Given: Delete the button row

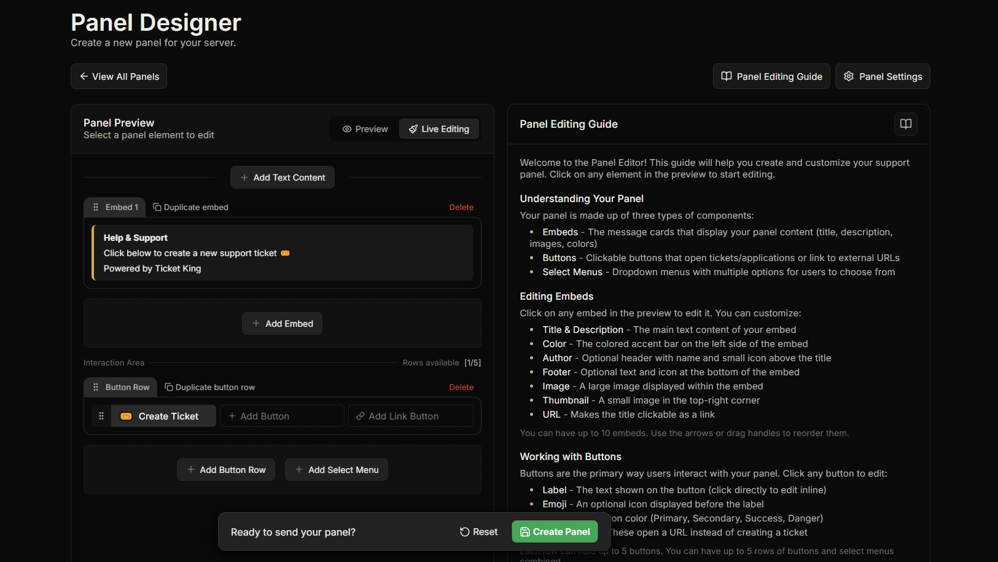Looking at the screenshot, I should click(x=461, y=388).
